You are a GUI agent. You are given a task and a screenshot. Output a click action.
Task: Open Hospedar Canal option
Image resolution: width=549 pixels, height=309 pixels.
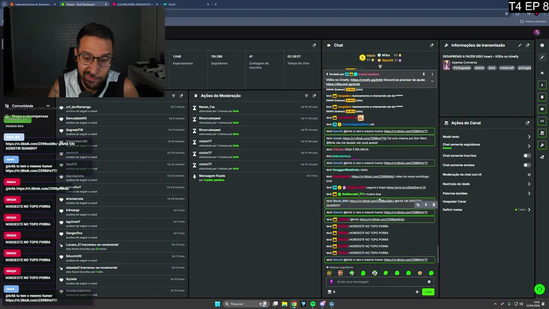454,202
